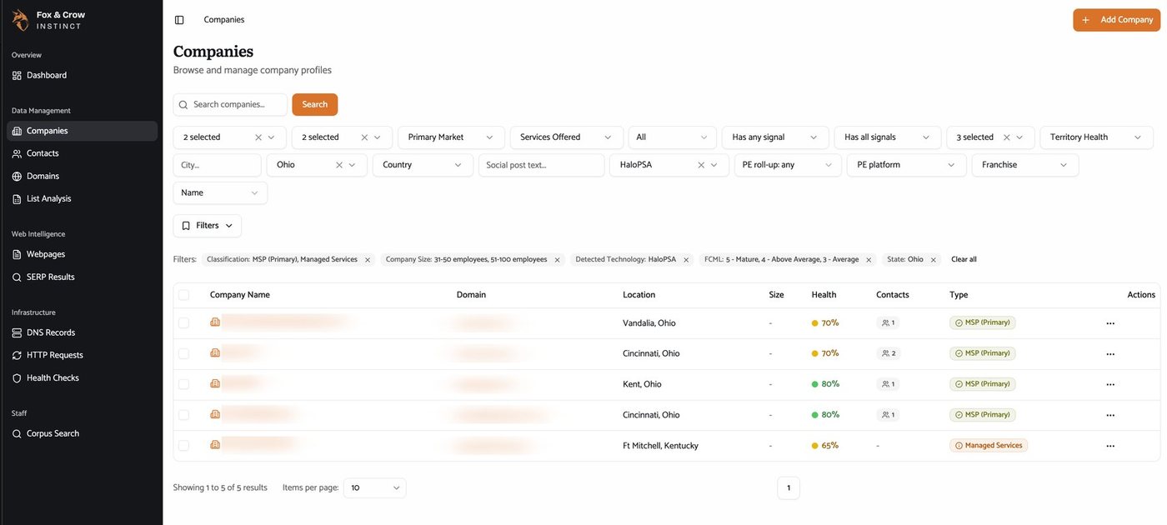Toggle the sidebar panel icon
The height and width of the screenshot is (525, 1167).
(179, 20)
